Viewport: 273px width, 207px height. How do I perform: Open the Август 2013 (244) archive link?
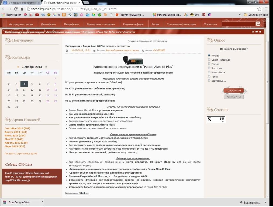pos(16,132)
